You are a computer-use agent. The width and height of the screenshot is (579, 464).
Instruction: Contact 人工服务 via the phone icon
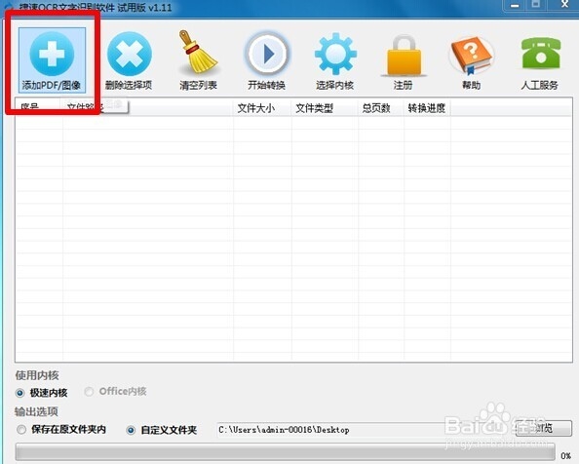tap(541, 54)
